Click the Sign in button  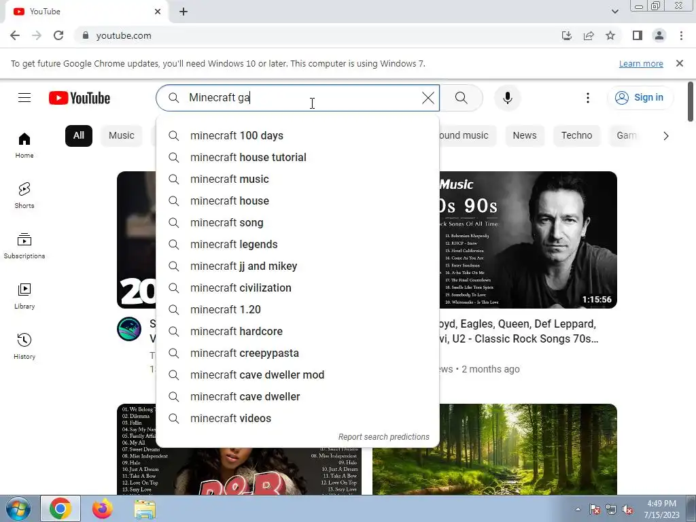pyautogui.click(x=640, y=98)
